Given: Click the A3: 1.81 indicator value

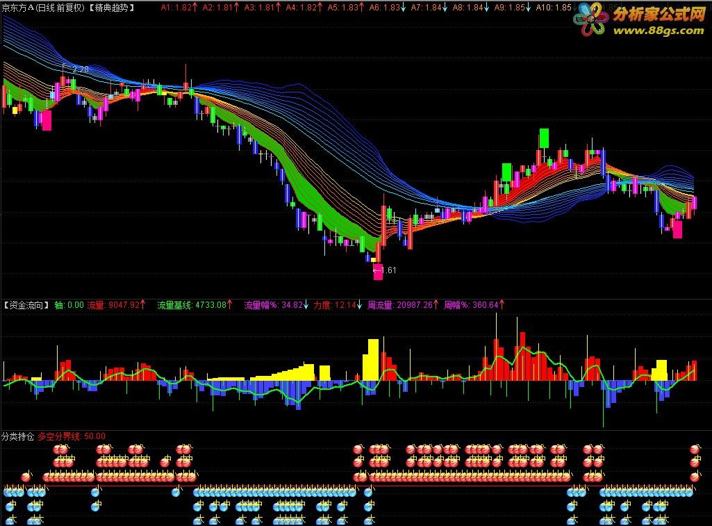Looking at the screenshot, I should pos(263,7).
